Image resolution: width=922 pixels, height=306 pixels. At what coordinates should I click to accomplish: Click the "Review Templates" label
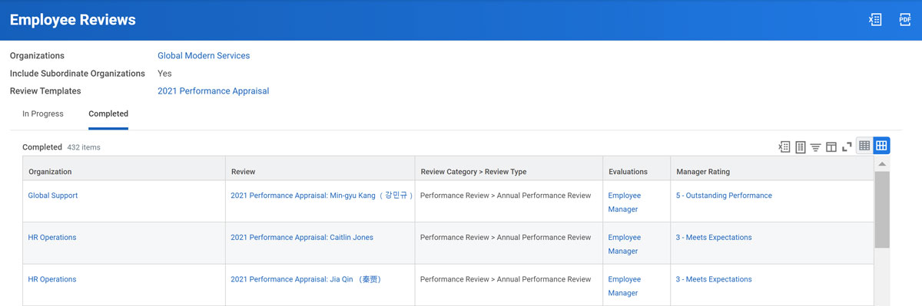tap(45, 90)
